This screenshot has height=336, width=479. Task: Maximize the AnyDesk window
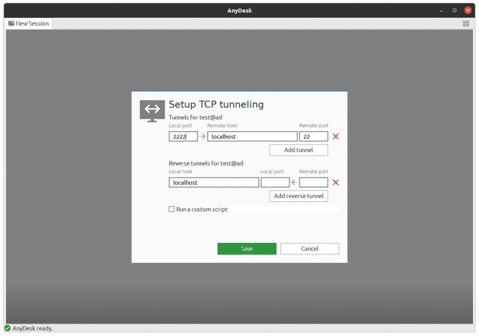coord(455,10)
